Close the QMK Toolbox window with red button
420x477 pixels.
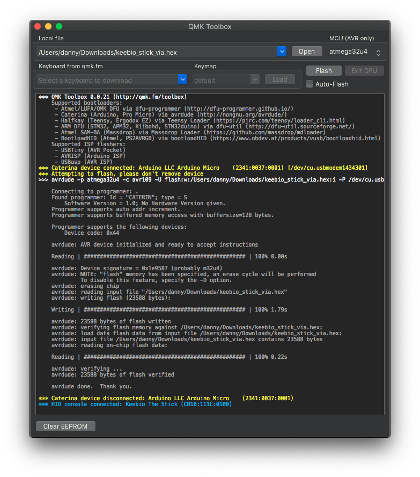[x=38, y=26]
